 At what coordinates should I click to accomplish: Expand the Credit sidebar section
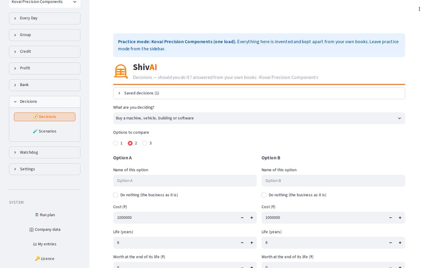pyautogui.click(x=45, y=51)
